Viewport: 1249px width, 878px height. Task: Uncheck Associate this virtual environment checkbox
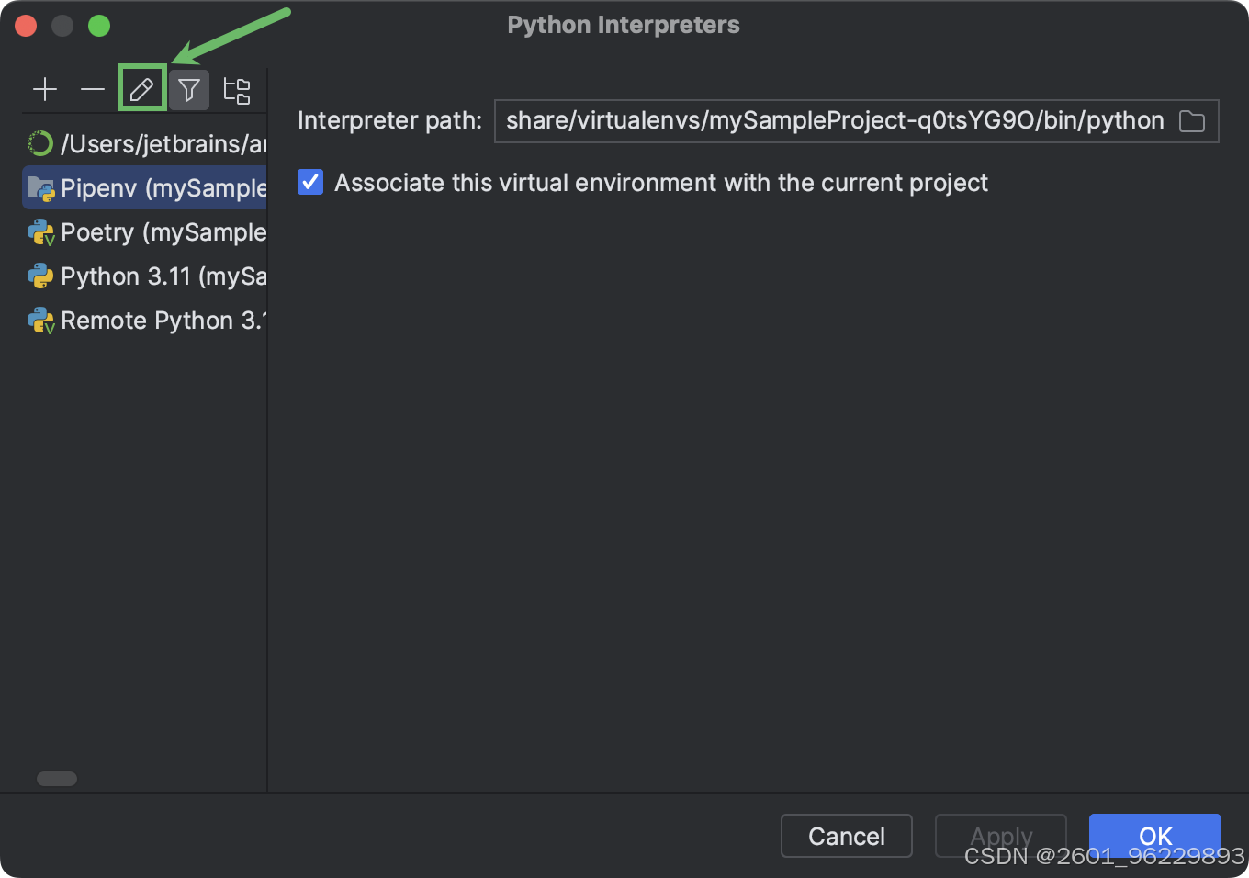310,182
